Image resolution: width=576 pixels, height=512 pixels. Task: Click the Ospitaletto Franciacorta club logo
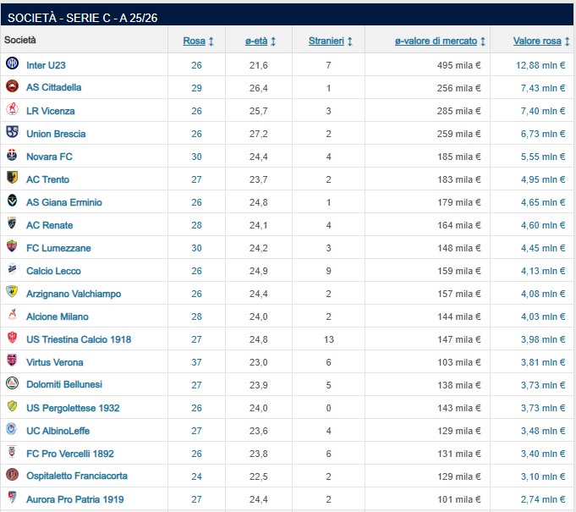12,476
